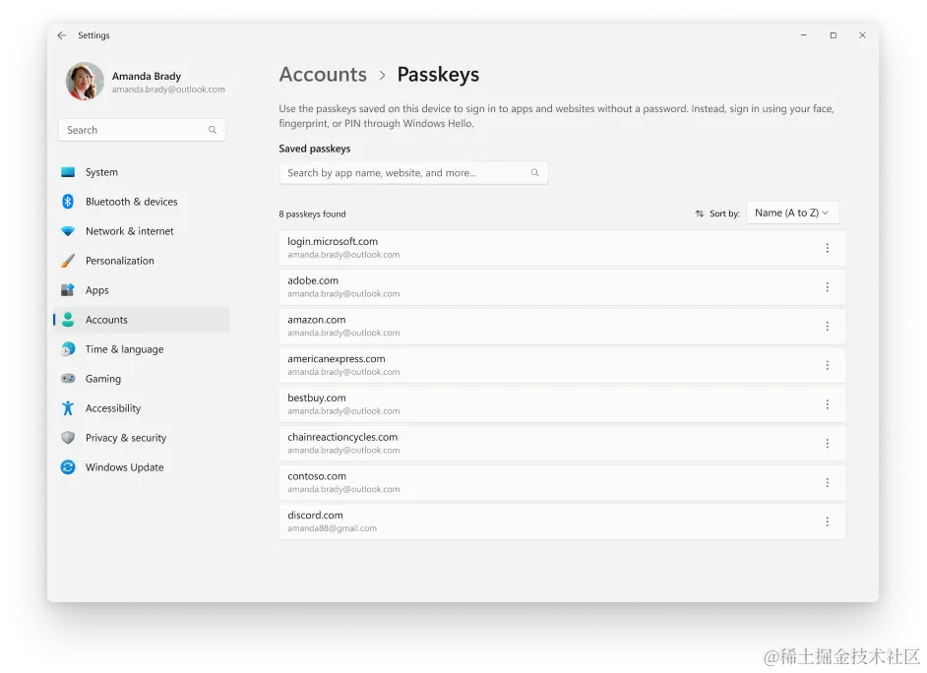Screen dimensions: 927x673
Task: Open more options for adobe.com passkey
Action: [827, 287]
